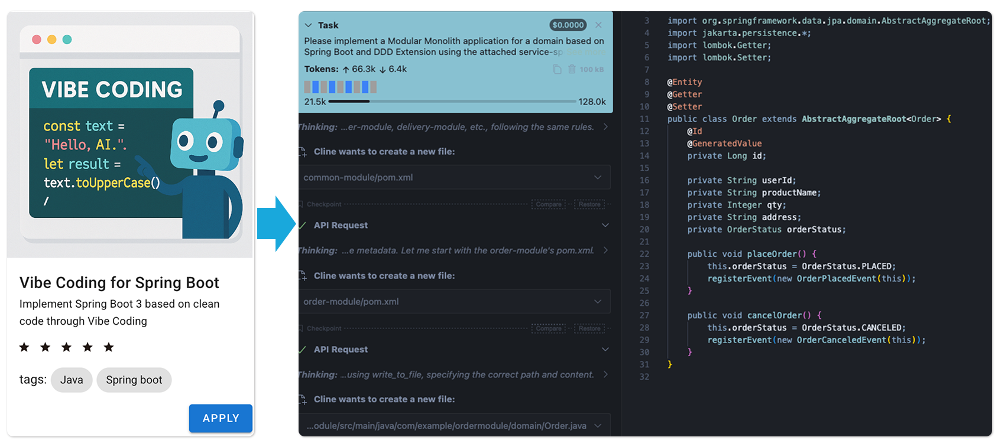Screen dimensions: 998x447
Task: Expand API Request row below common-module checkpoint
Action: tap(605, 226)
